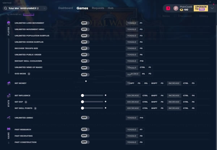217x150 pixels.
Task: Click the Set Influence slider
Action: click(93, 96)
